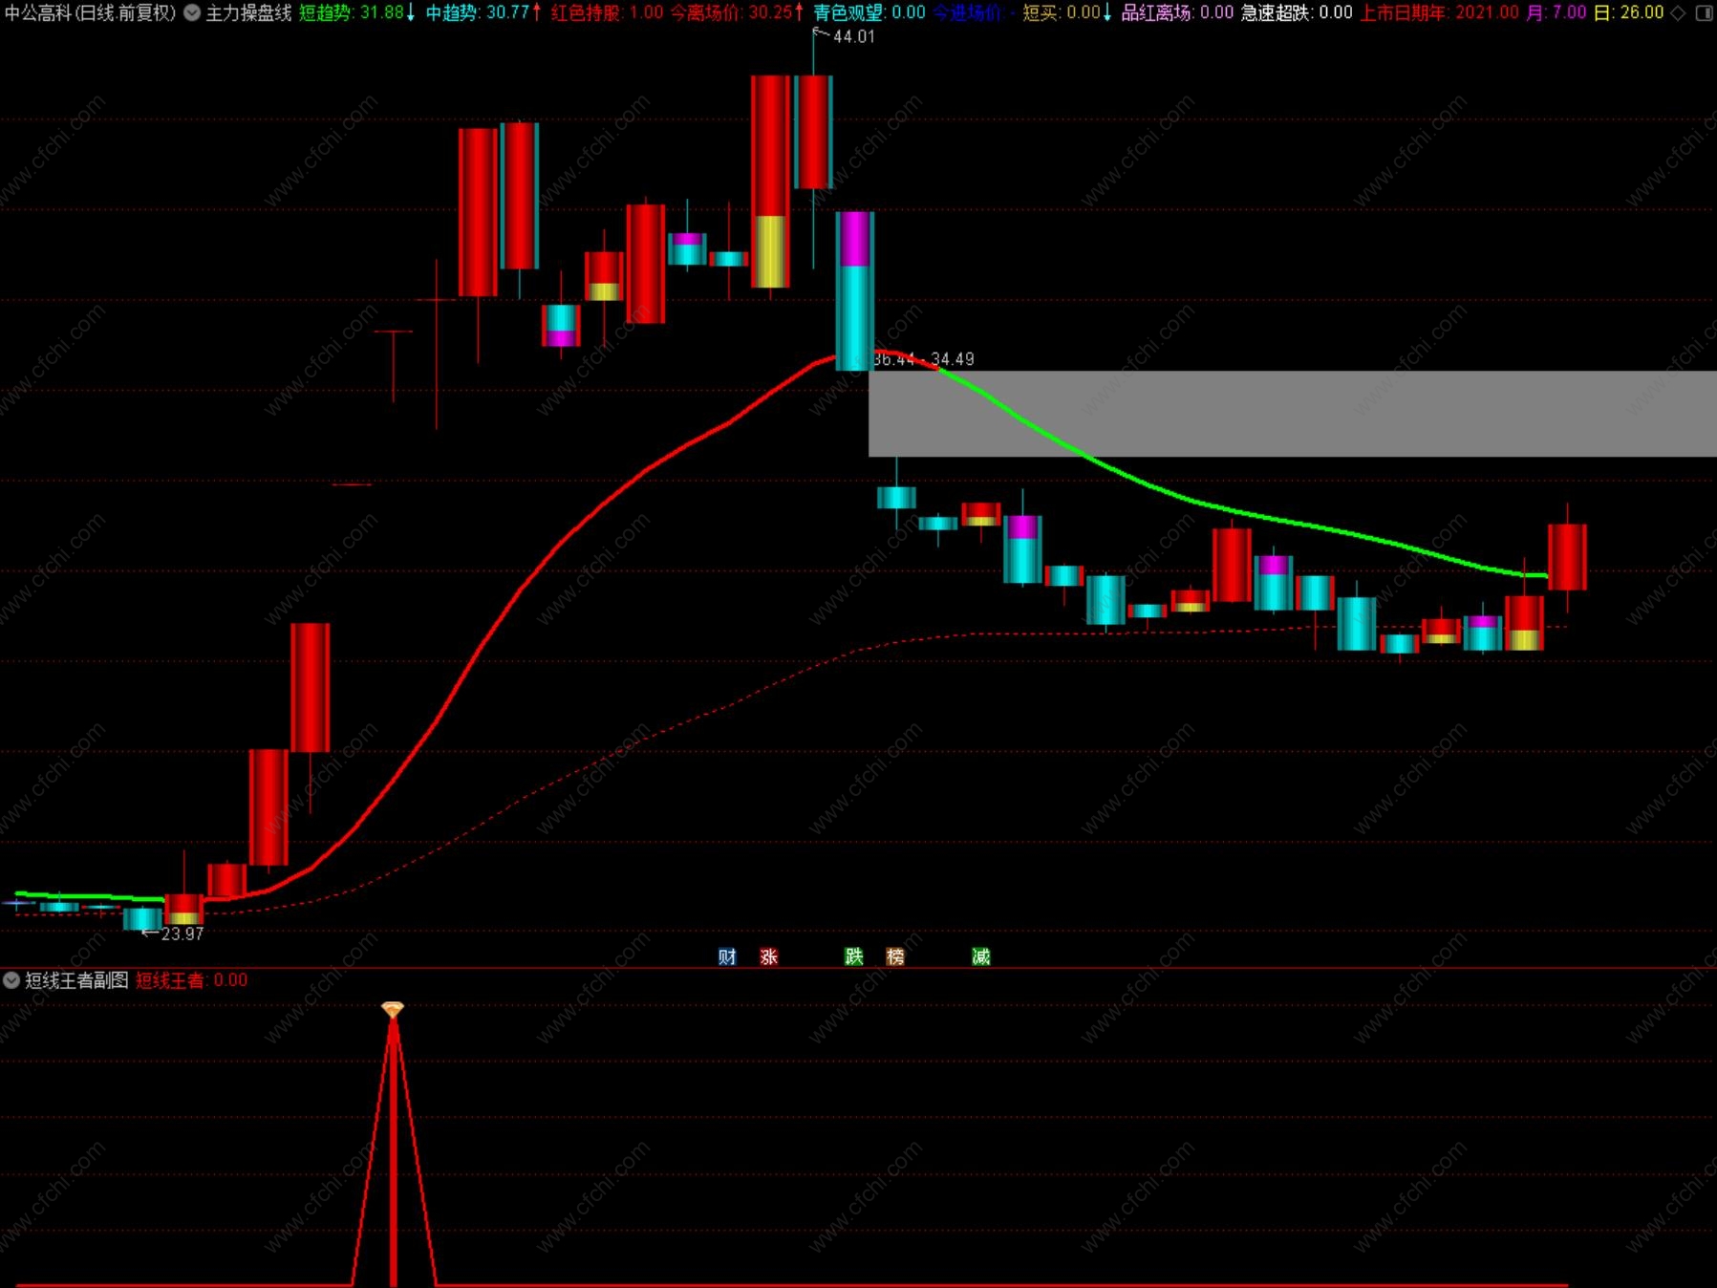1717x1288 pixels.
Task: Click the 日: 26.00 value
Action: [1629, 13]
